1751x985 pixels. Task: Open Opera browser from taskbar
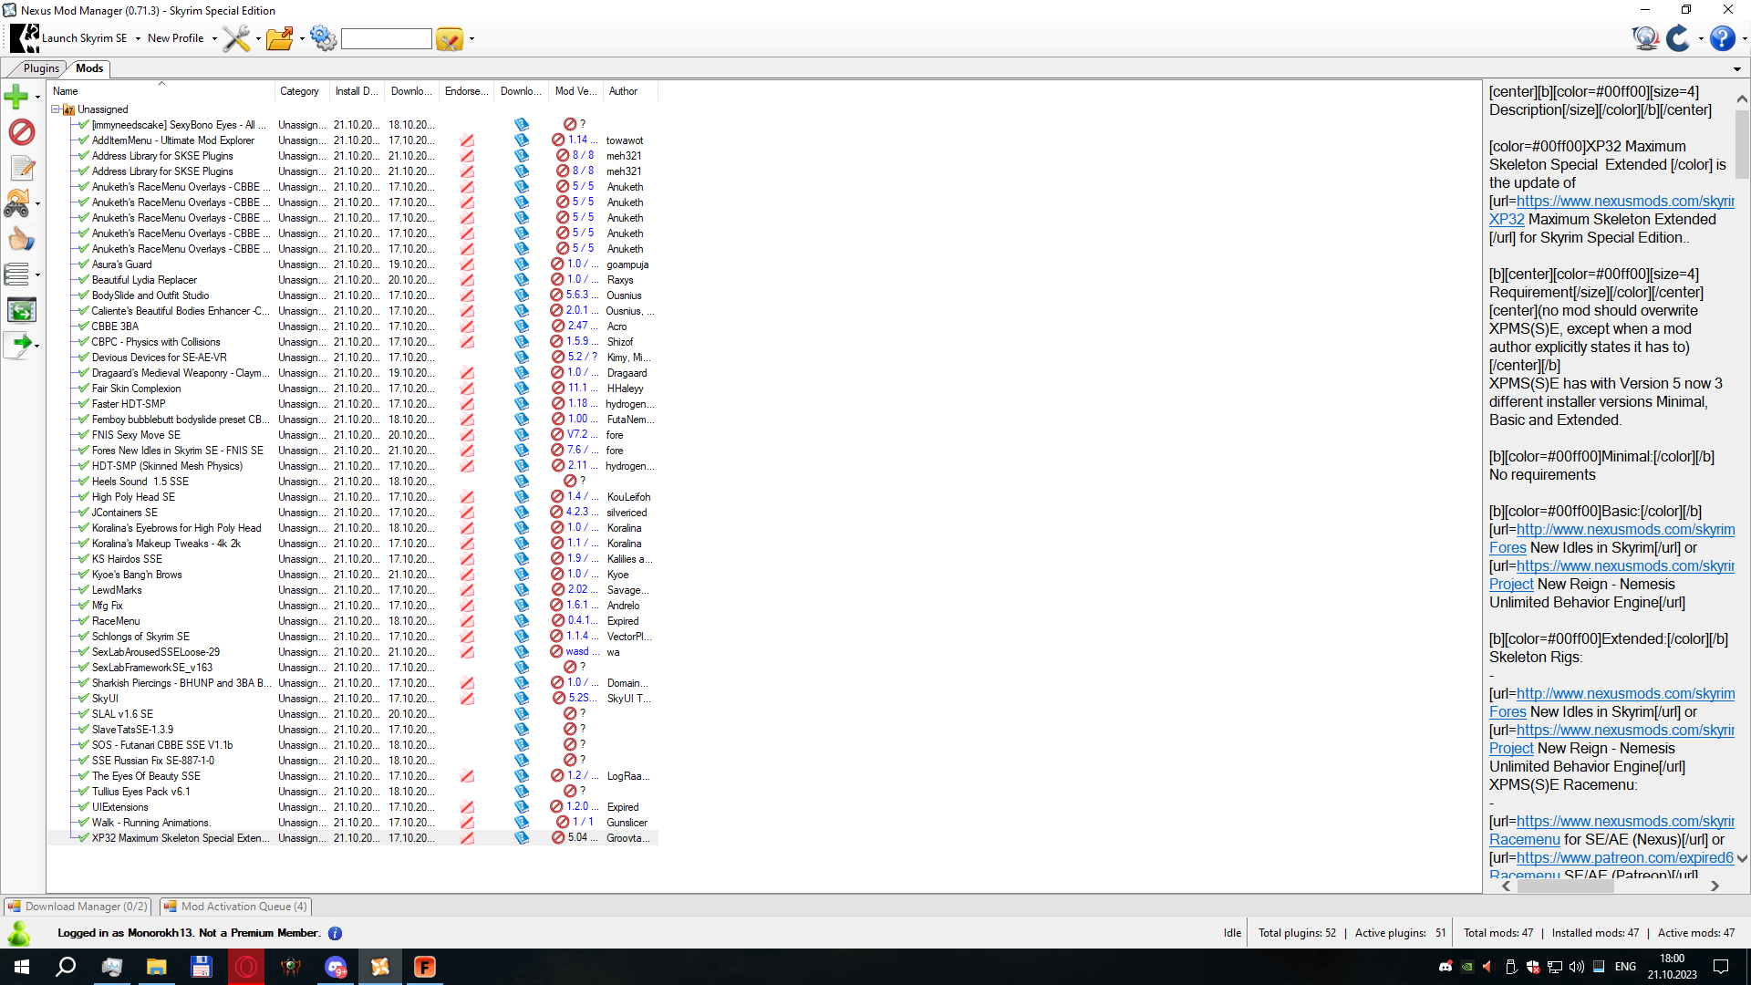[246, 967]
